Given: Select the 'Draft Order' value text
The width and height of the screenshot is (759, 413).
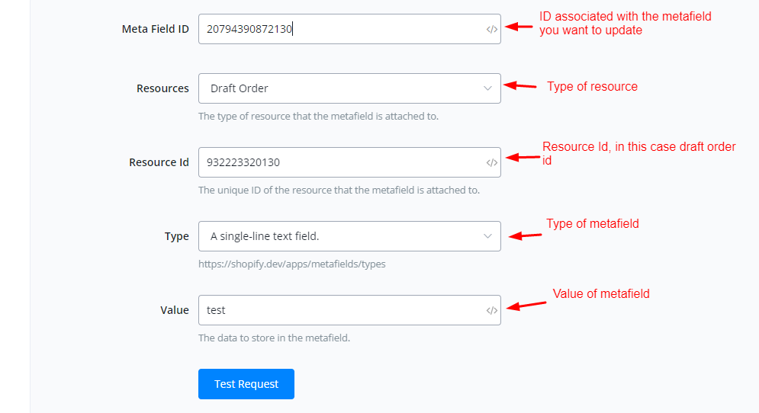Looking at the screenshot, I should pos(240,88).
